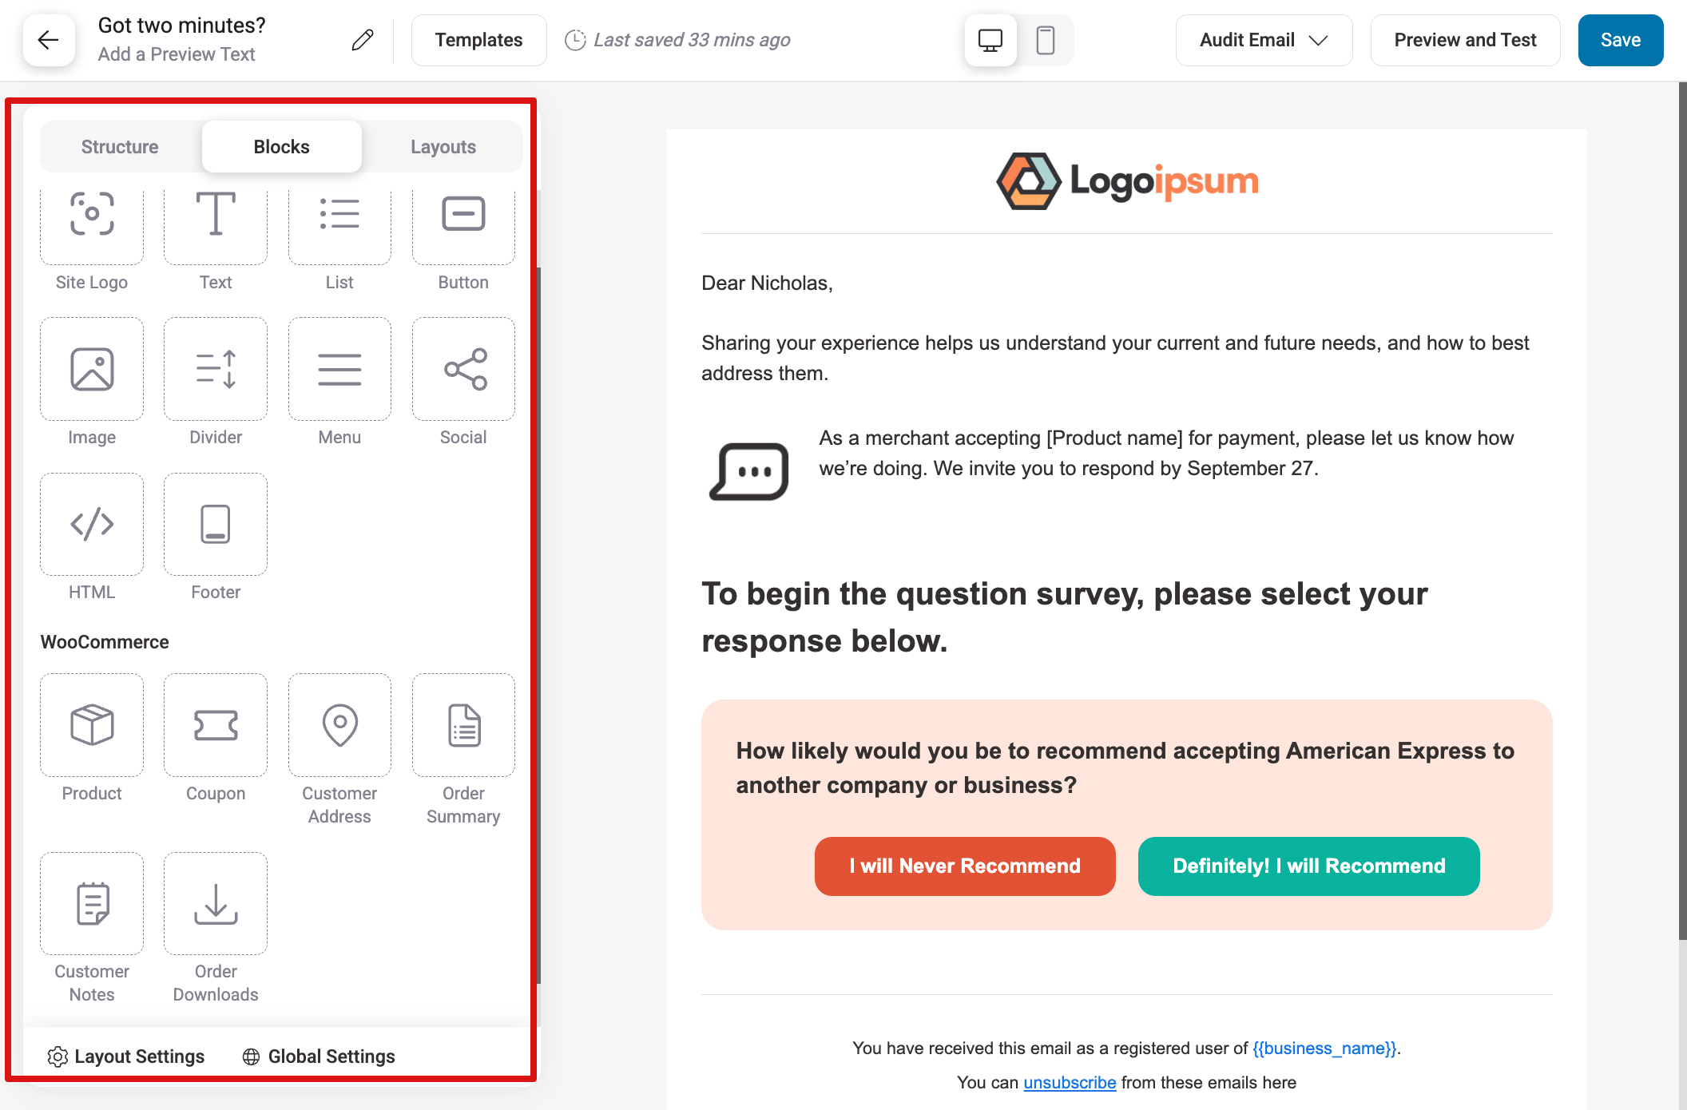Click the {{business_name}} merge tag

[1324, 1049]
